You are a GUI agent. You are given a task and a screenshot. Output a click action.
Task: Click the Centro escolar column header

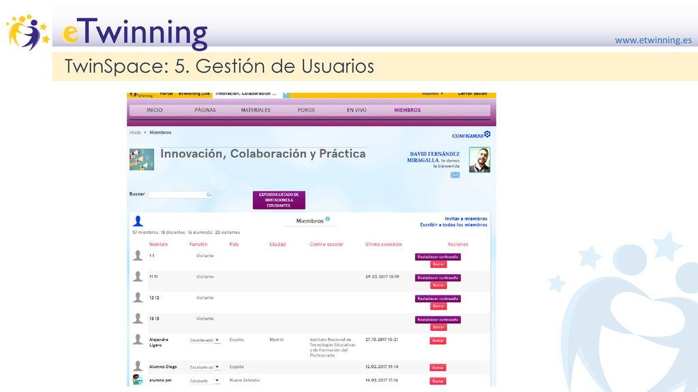(327, 244)
